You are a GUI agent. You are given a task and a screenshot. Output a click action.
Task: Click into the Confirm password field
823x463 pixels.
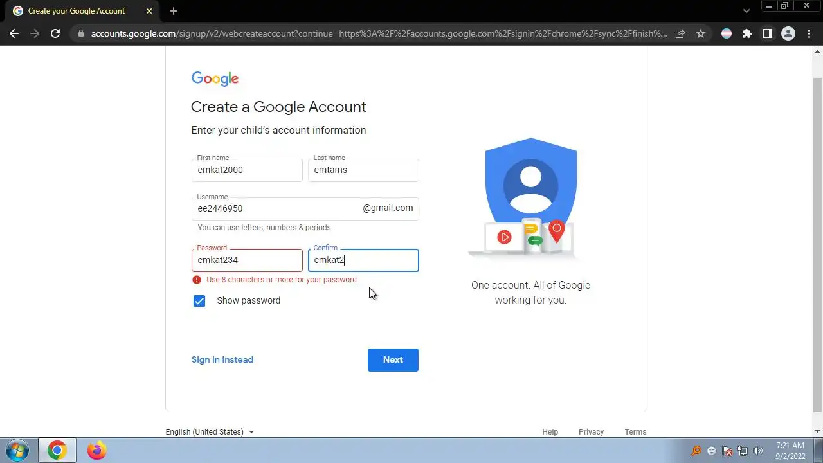point(363,260)
